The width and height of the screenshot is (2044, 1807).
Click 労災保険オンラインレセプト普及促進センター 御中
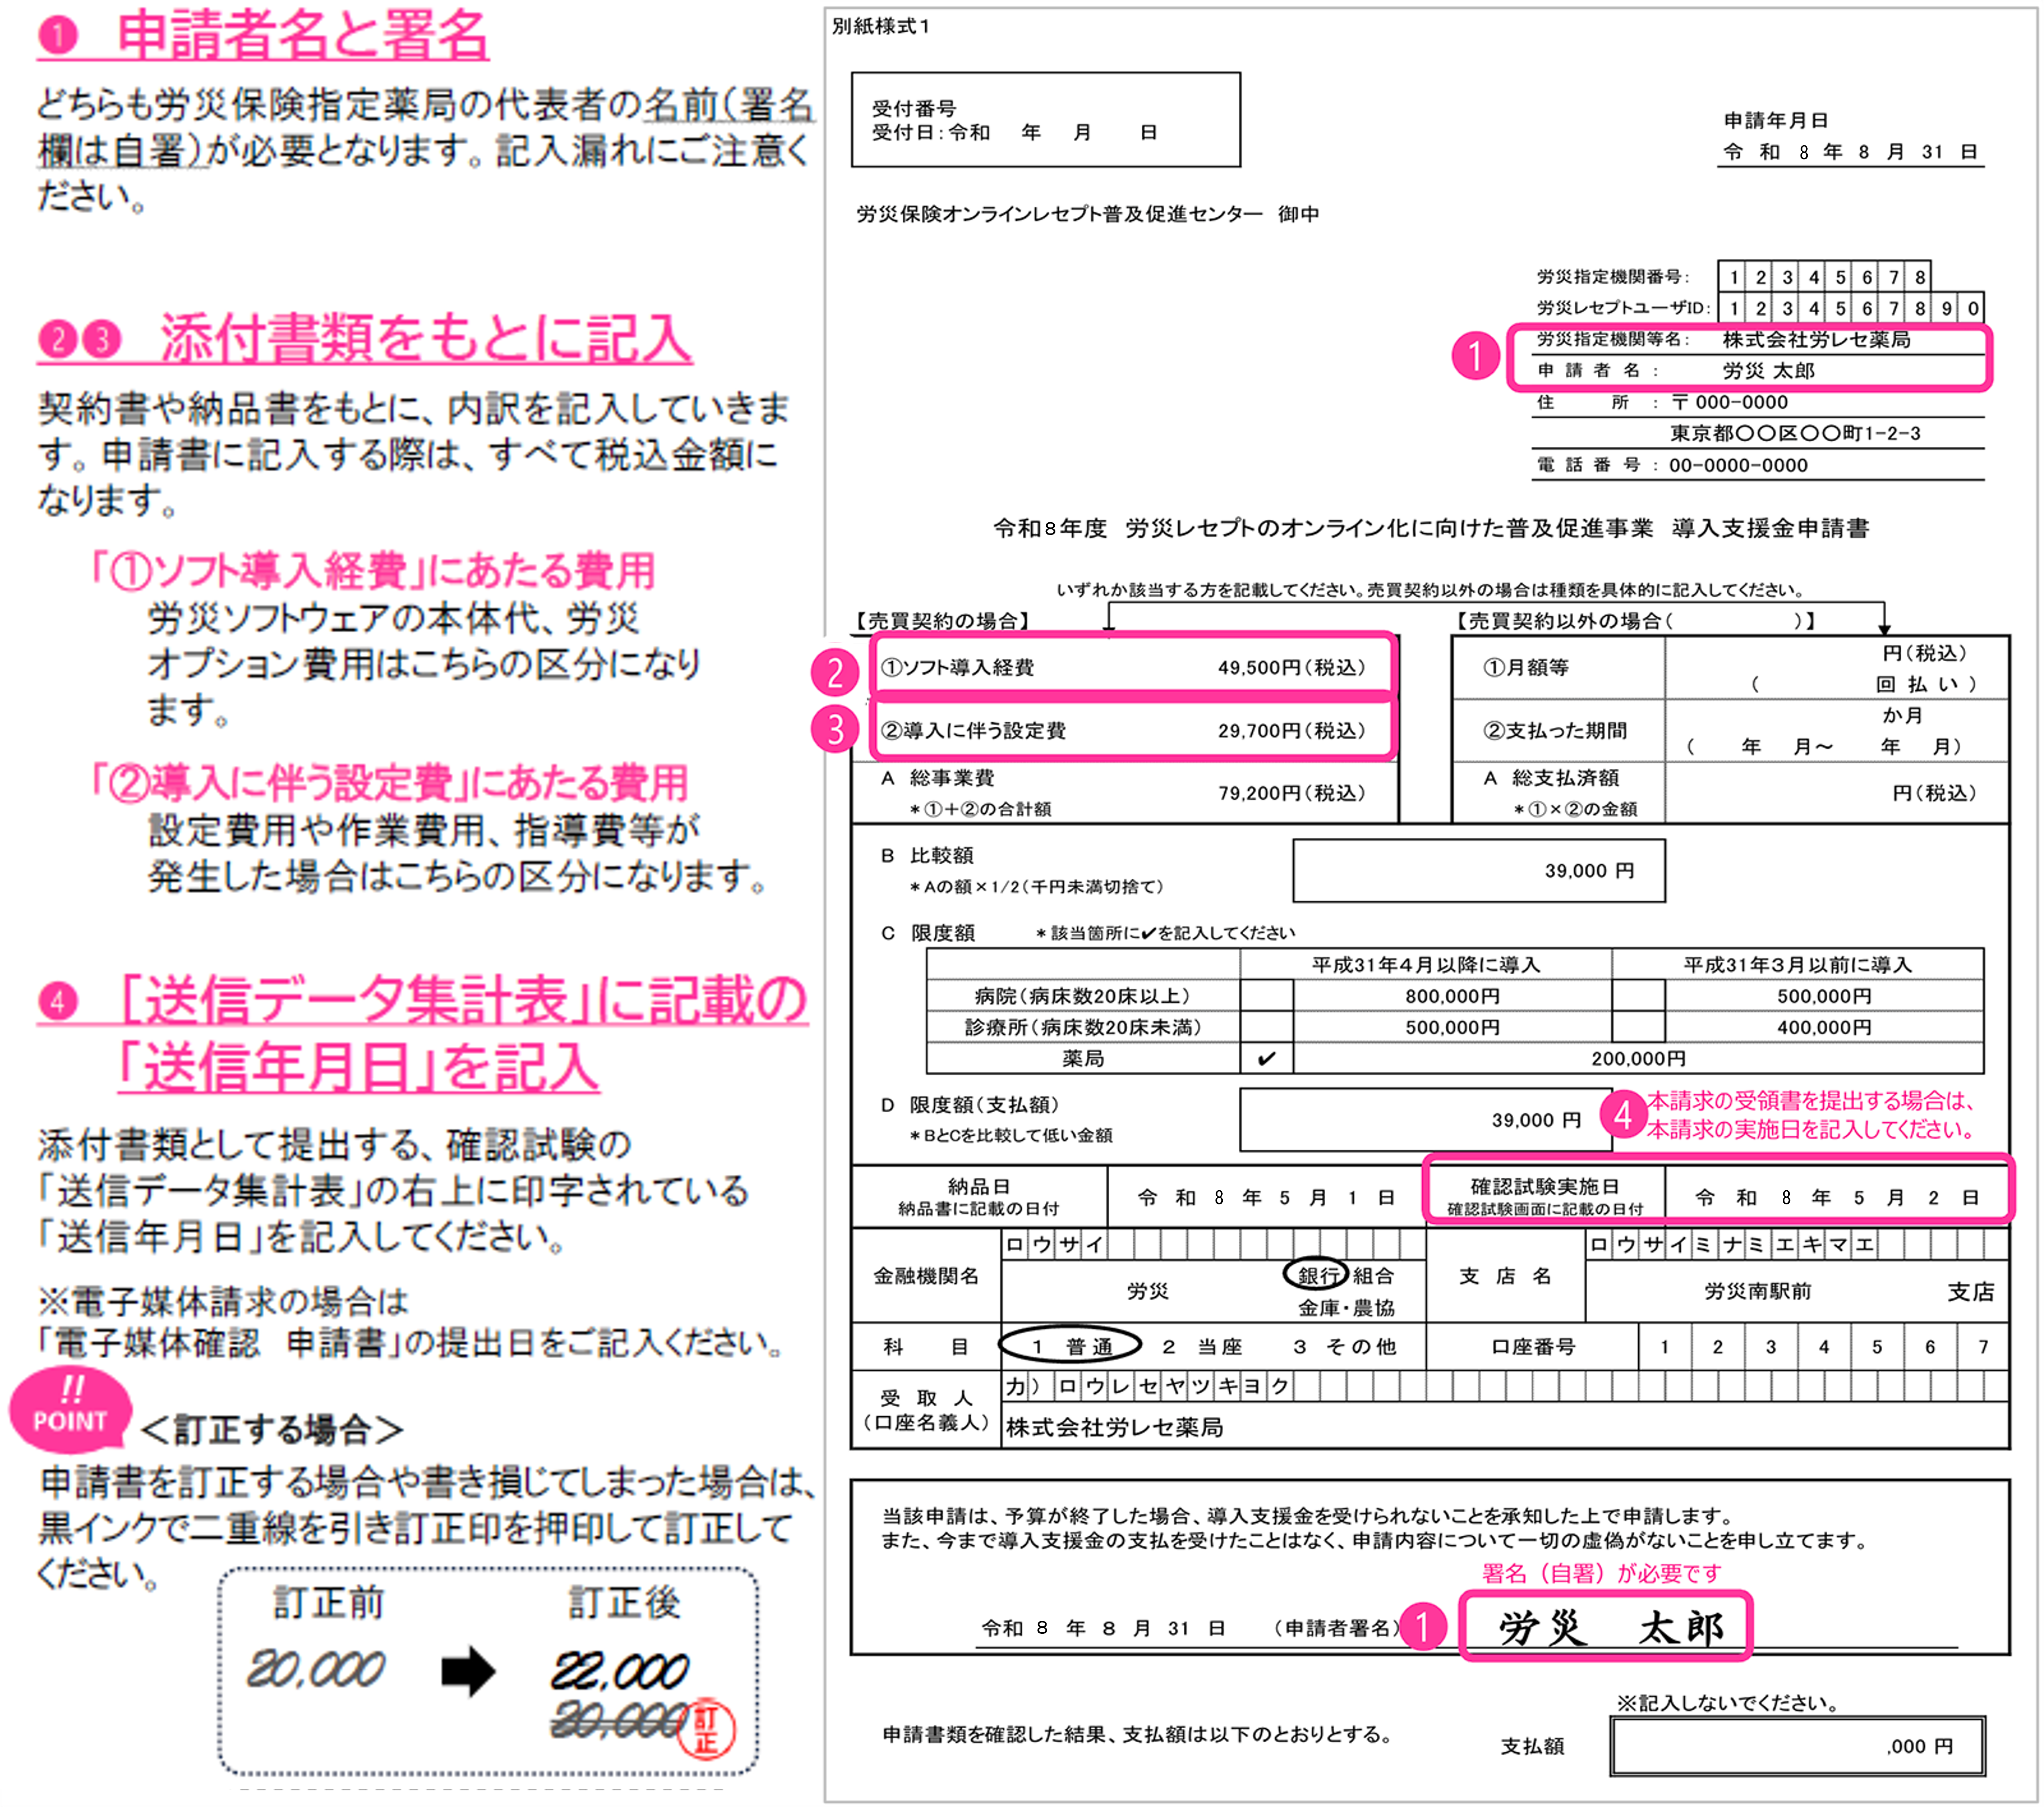tap(1088, 214)
